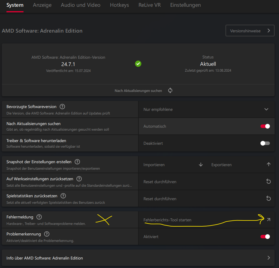The image size is (279, 268).
Task: Click reset icon for Spielstatistiken zurücksetzen
Action: click(x=268, y=198)
